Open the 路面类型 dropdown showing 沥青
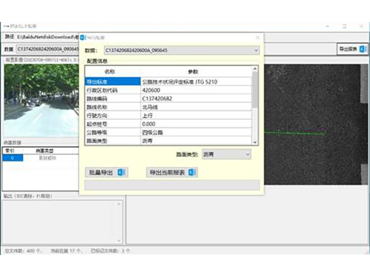 click(x=247, y=155)
